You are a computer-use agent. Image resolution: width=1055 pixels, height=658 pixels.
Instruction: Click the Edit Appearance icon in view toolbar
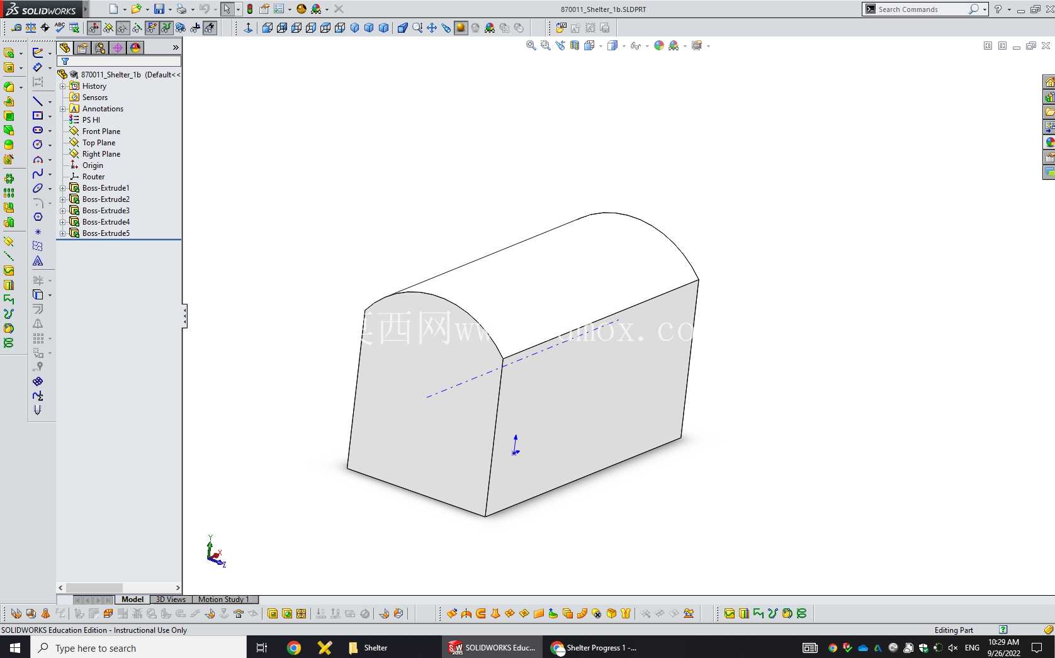tap(659, 45)
